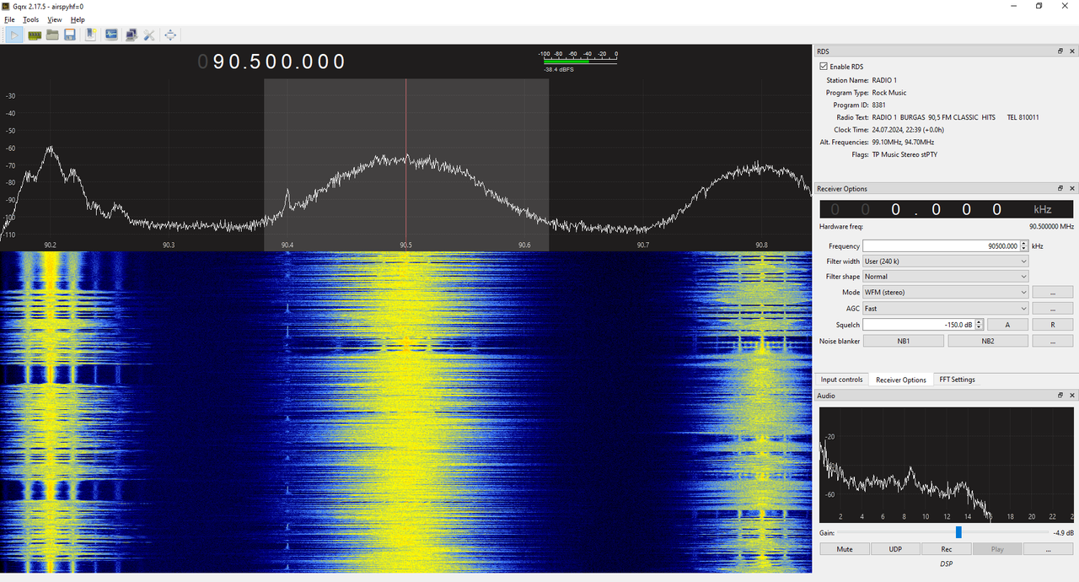Click the Hardware freq value 90.500000 MHz
The height and width of the screenshot is (582, 1079).
[x=1051, y=227]
